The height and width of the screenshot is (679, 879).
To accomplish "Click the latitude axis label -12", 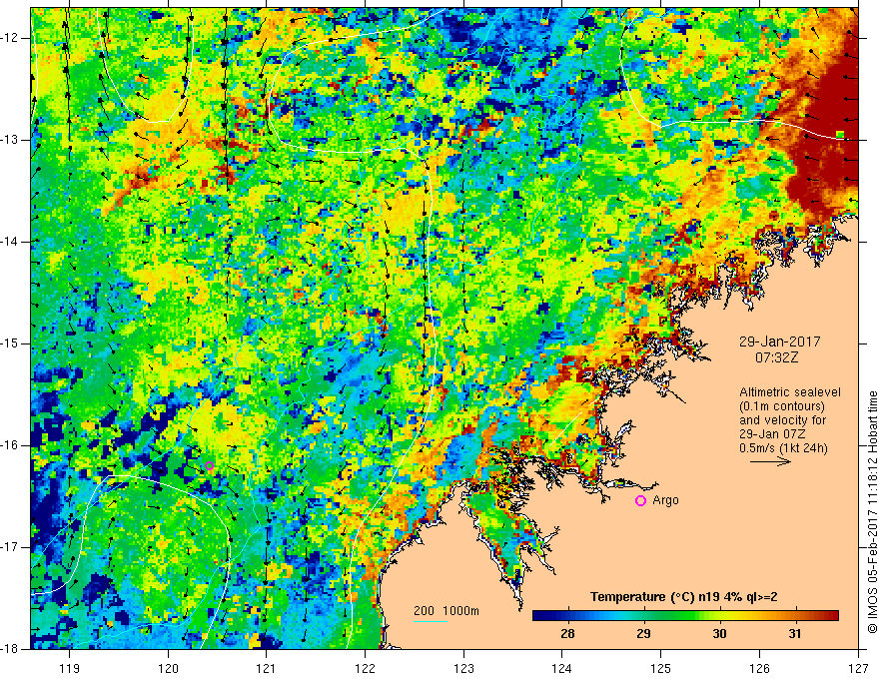I will click(11, 38).
